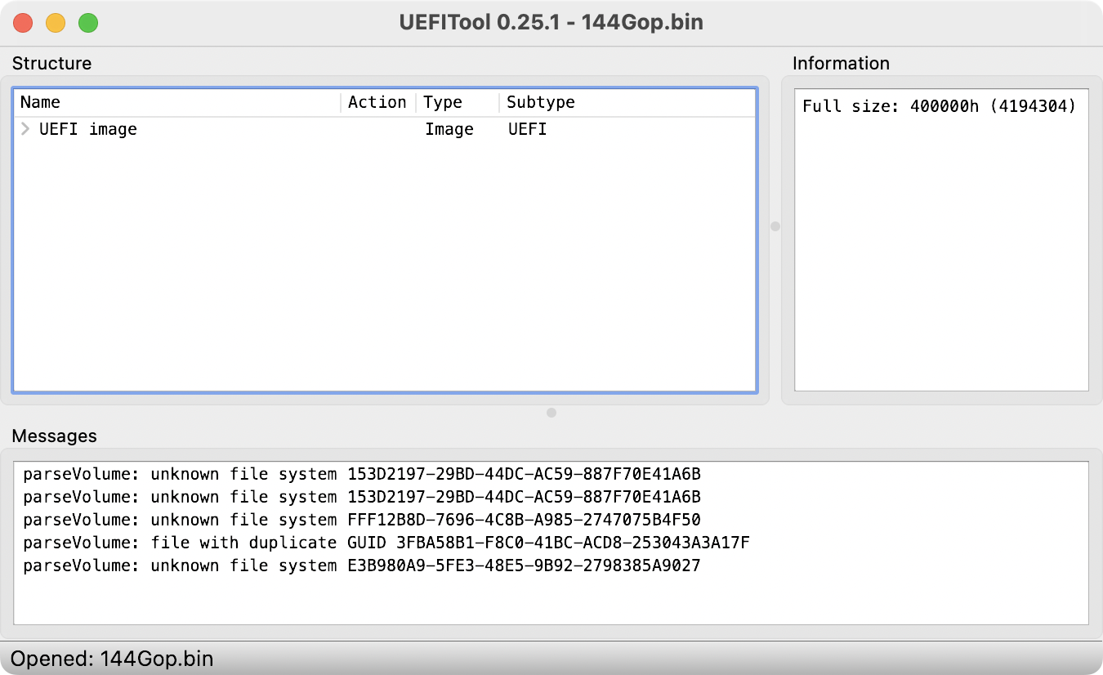Click the UEFITool title bar text

pos(551,23)
